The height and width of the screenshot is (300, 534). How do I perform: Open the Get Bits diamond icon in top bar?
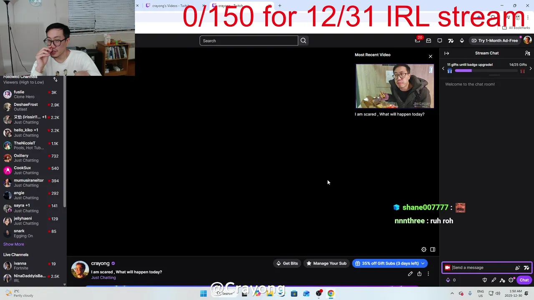[x=462, y=40]
